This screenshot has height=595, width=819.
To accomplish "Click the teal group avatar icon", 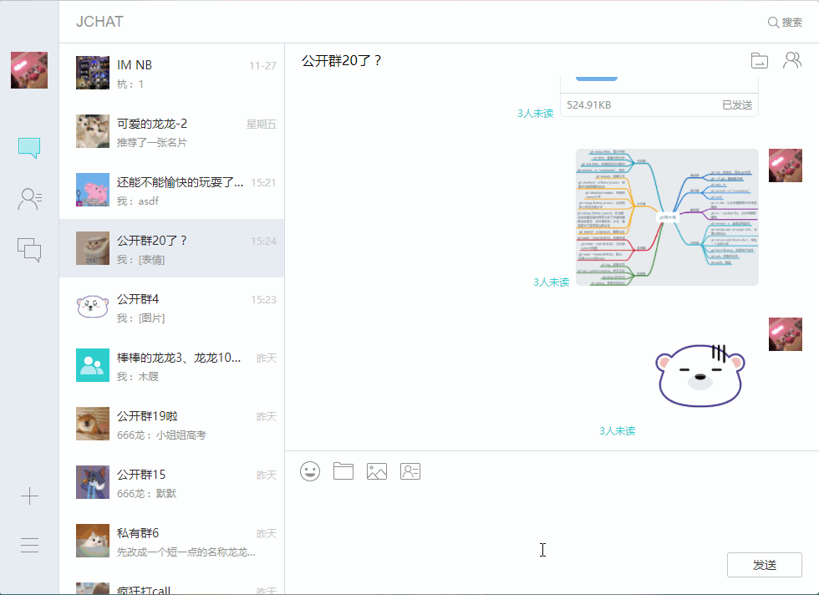I will pos(93,365).
